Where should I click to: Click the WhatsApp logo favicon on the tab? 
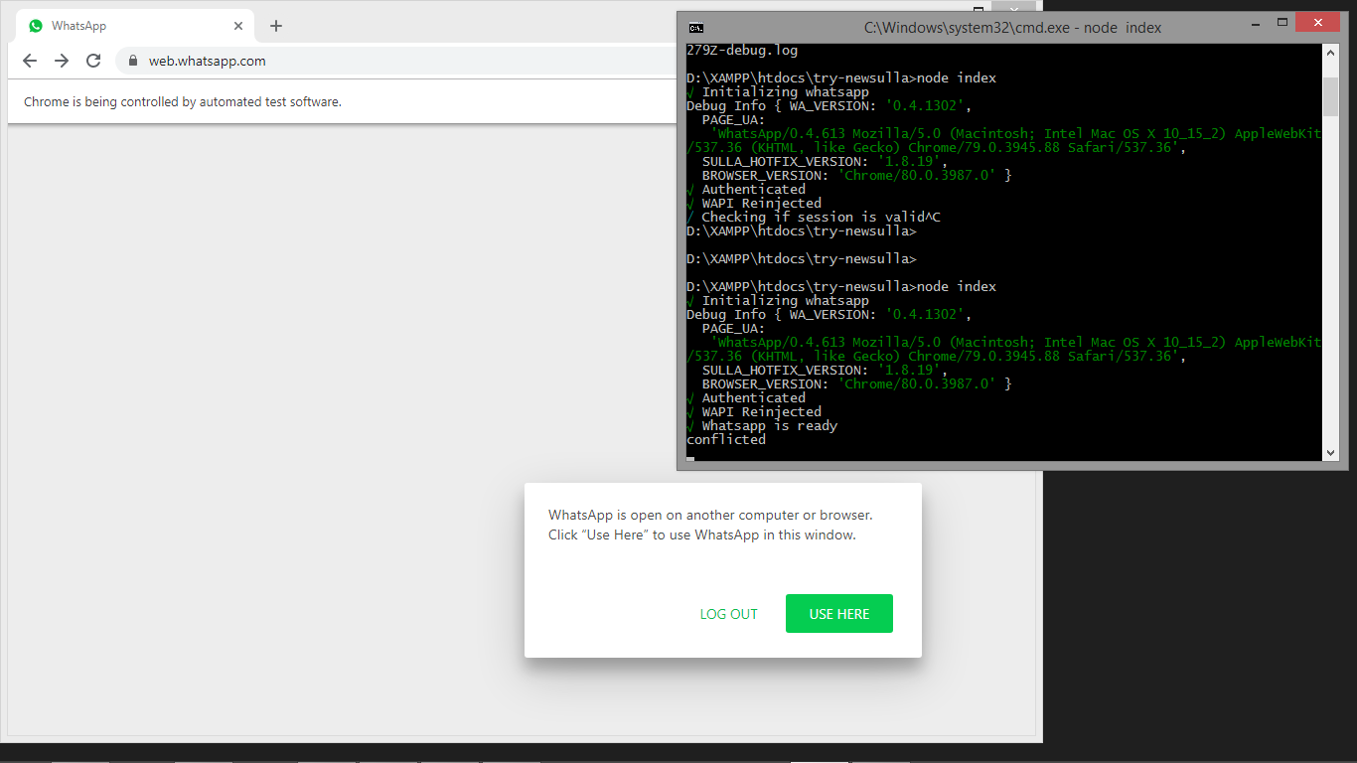click(35, 25)
